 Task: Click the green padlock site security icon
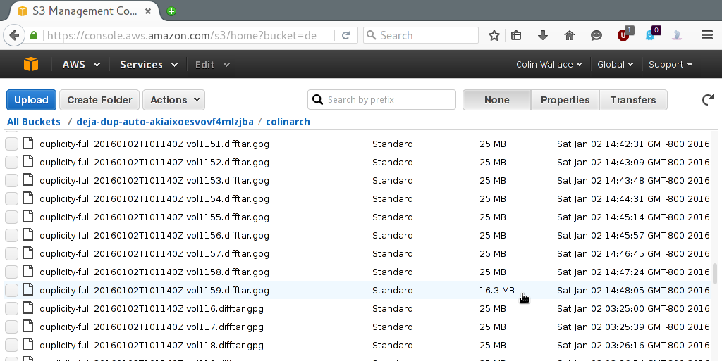[34, 35]
